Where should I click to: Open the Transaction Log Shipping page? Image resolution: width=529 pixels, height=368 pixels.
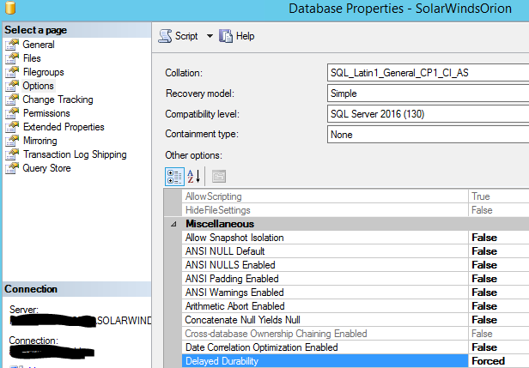click(x=75, y=154)
